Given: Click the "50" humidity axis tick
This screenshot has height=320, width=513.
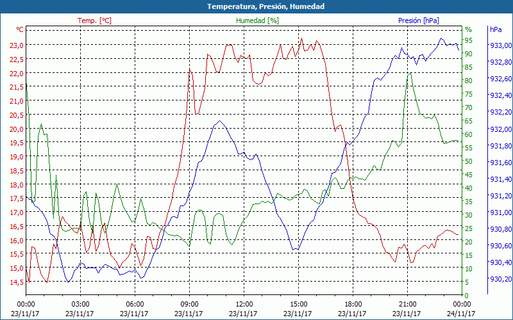Looking at the screenshot, I should (469, 161).
